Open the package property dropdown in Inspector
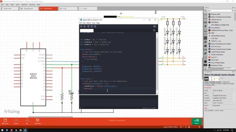Image resolution: width=236 pixels, height=132 pixels. coord(234,98)
